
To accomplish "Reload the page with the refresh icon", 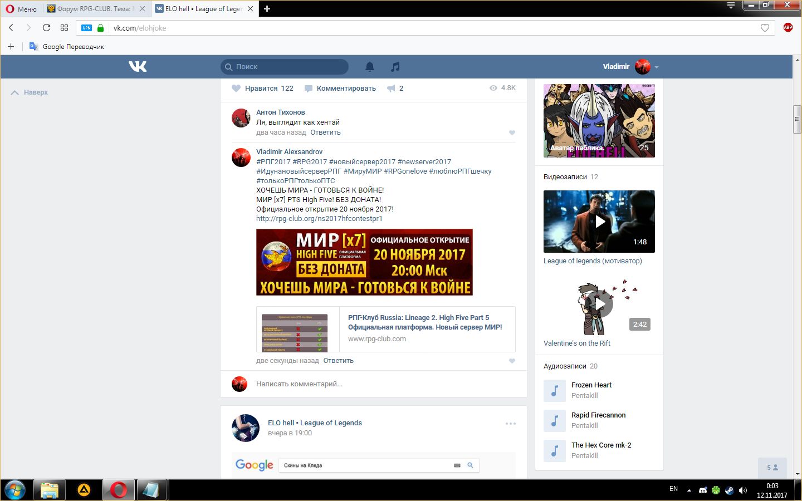I will 47,28.
